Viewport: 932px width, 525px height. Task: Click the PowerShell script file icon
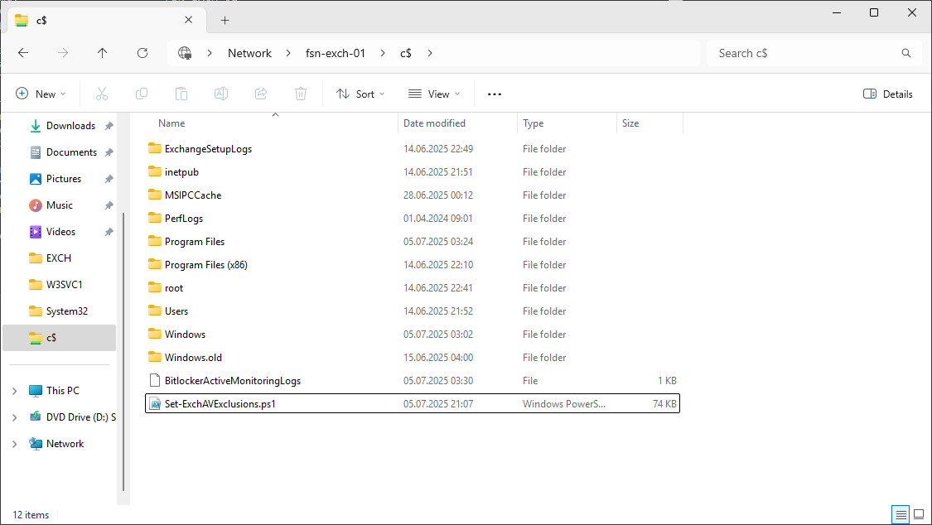pos(155,404)
